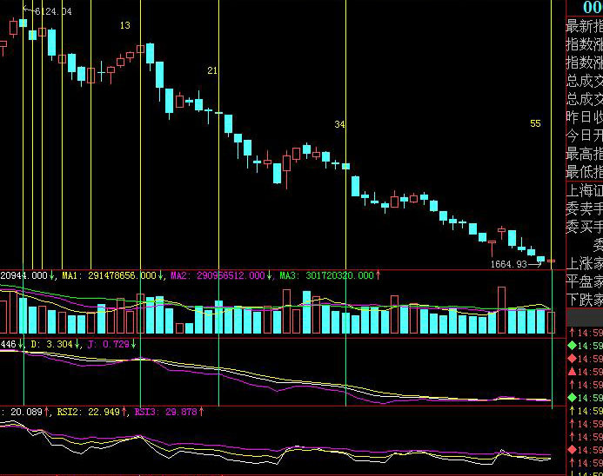Click the MA2 volume indicator label
Image resolution: width=603 pixels, height=476 pixels.
(x=218, y=275)
